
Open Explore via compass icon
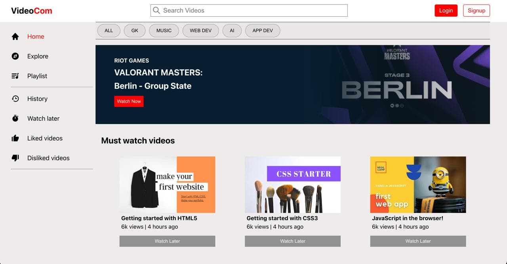coord(15,56)
